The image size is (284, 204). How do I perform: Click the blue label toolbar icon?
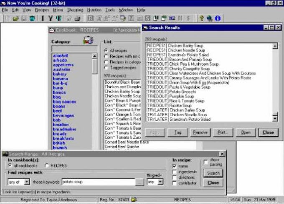(x=172, y=18)
